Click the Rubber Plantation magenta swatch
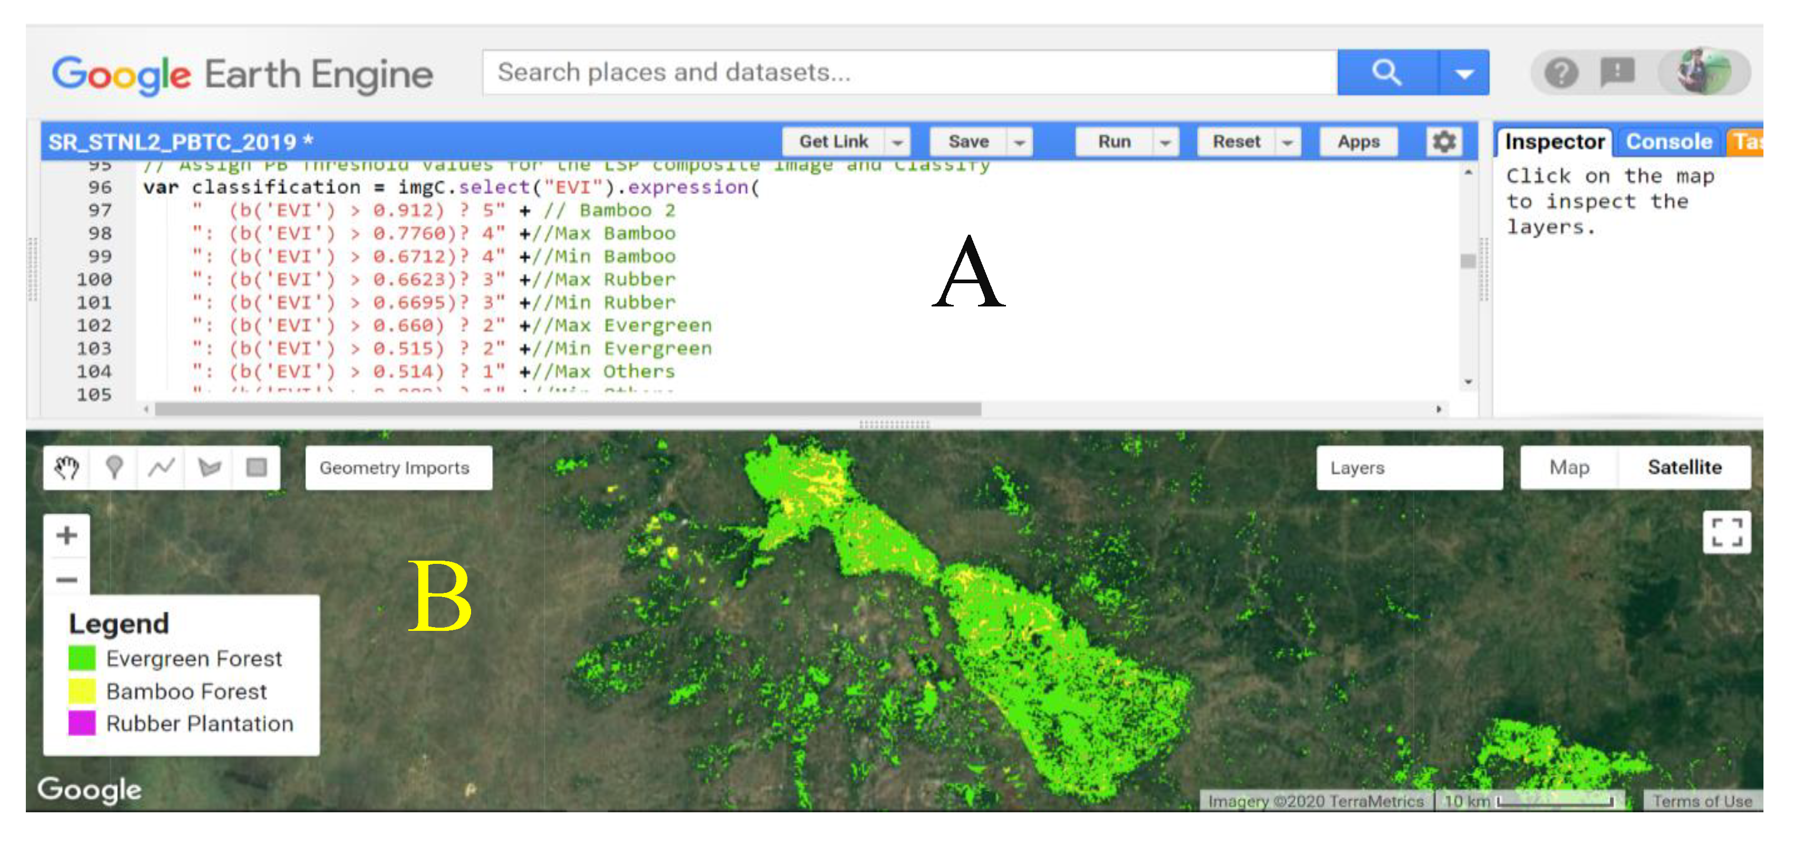1793x845 pixels. pyautogui.click(x=82, y=723)
